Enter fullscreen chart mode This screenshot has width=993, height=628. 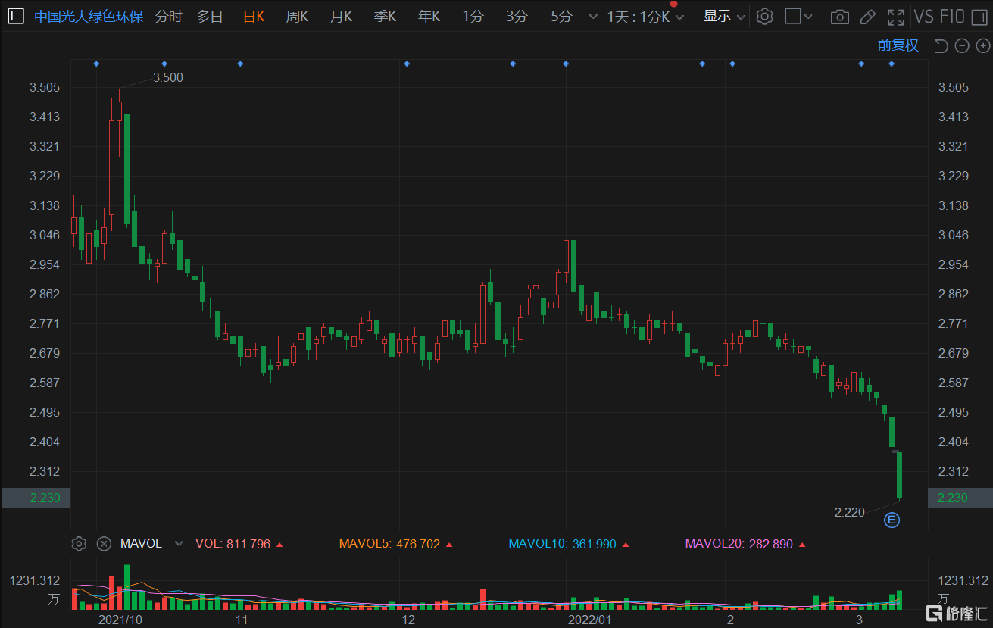896,17
